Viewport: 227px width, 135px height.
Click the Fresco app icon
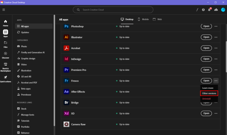pos(66,81)
